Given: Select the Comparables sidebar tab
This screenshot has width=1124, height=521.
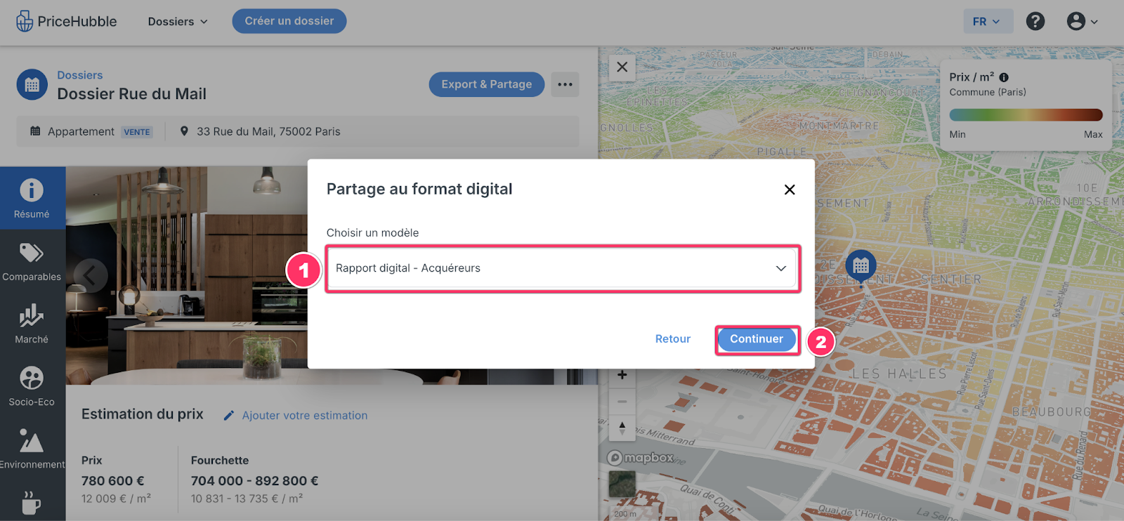Looking at the screenshot, I should point(32,261).
